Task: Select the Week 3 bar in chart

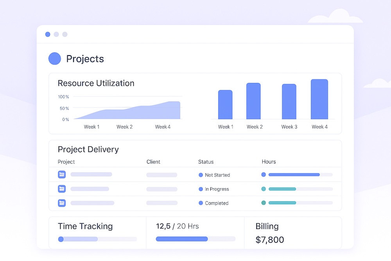Action: (289, 102)
